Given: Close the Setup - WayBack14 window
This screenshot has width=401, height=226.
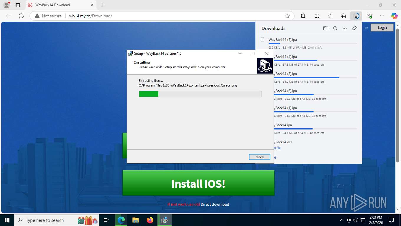Looking at the screenshot, I should pos(267,54).
